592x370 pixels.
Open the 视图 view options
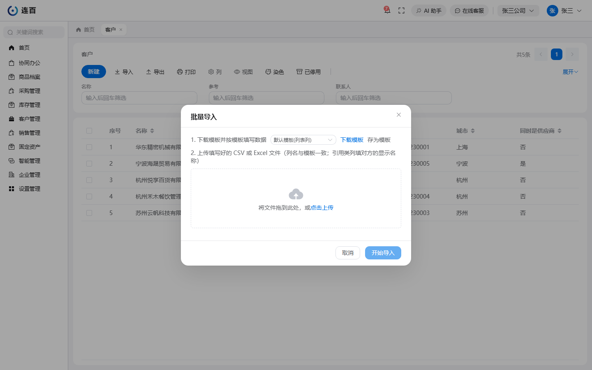(243, 72)
